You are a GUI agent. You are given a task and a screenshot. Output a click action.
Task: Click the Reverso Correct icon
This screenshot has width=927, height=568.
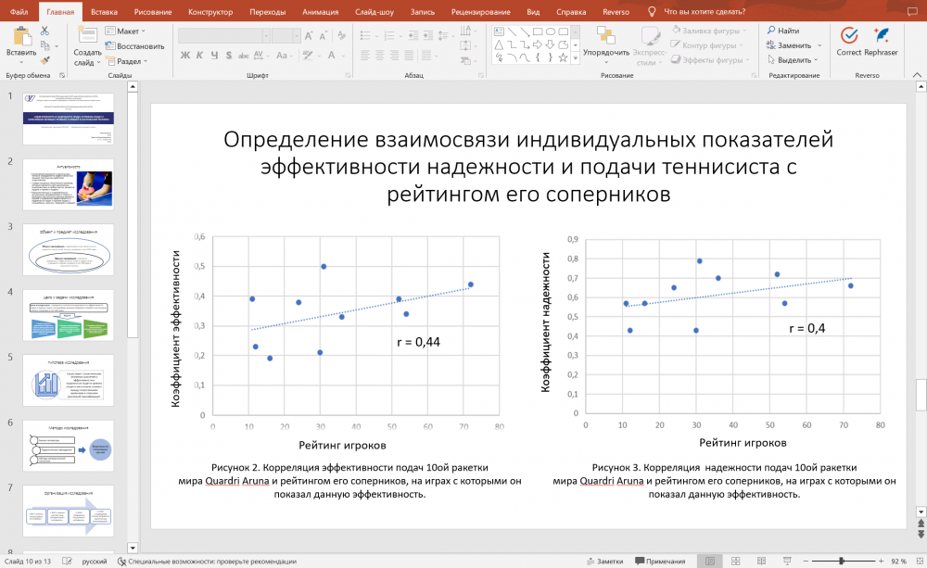click(x=848, y=36)
